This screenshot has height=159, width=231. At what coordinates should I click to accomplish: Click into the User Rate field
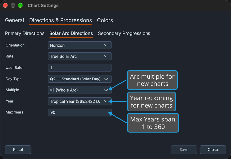pos(80,68)
